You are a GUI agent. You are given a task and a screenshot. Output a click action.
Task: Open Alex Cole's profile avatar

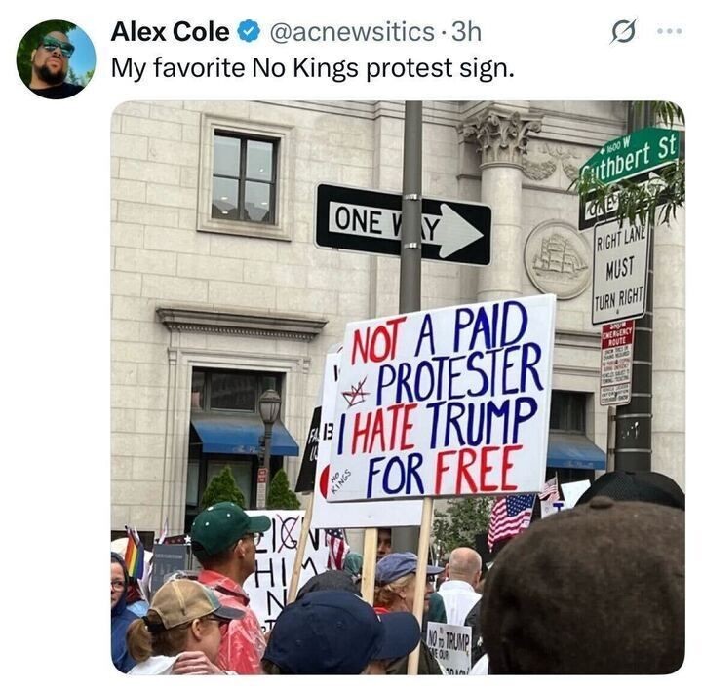56,59
